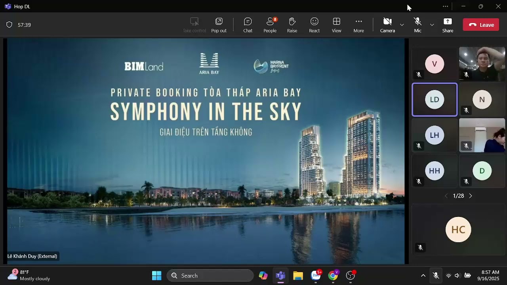Select participant tile LH

435,135
